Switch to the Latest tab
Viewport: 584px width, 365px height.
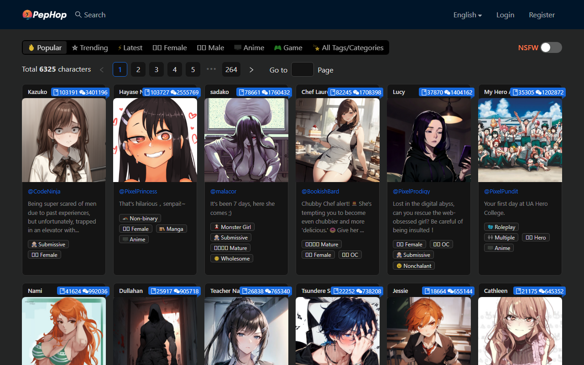pos(130,48)
